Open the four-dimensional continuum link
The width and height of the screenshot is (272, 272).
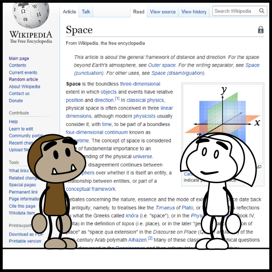(97, 132)
